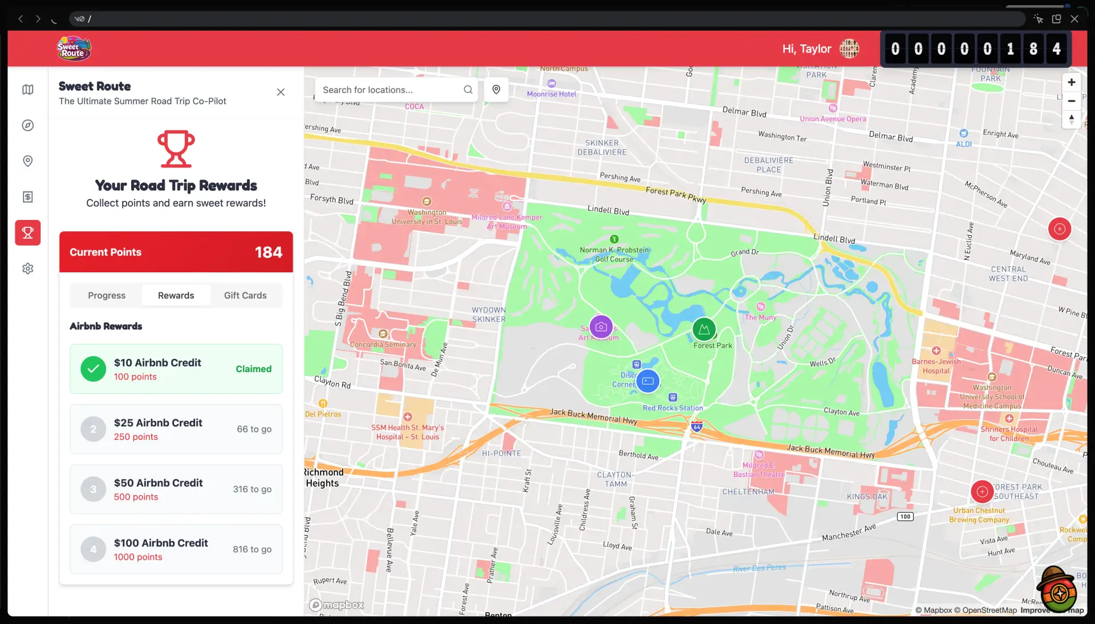Viewport: 1095px width, 624px height.
Task: Click the purple camera map marker
Action: coord(601,327)
